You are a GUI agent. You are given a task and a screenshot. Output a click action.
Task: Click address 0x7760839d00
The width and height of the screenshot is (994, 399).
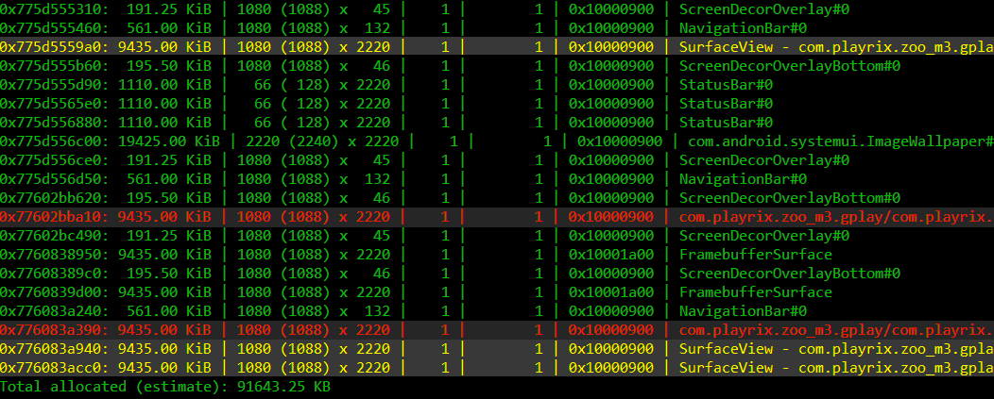(x=54, y=292)
